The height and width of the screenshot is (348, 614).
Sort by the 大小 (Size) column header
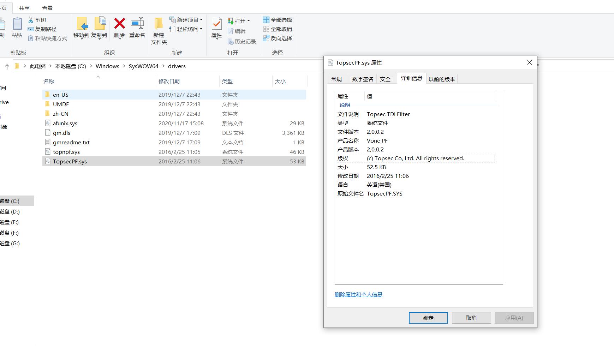point(280,82)
